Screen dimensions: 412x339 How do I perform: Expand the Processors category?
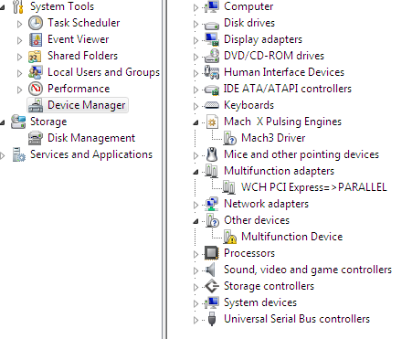195,254
